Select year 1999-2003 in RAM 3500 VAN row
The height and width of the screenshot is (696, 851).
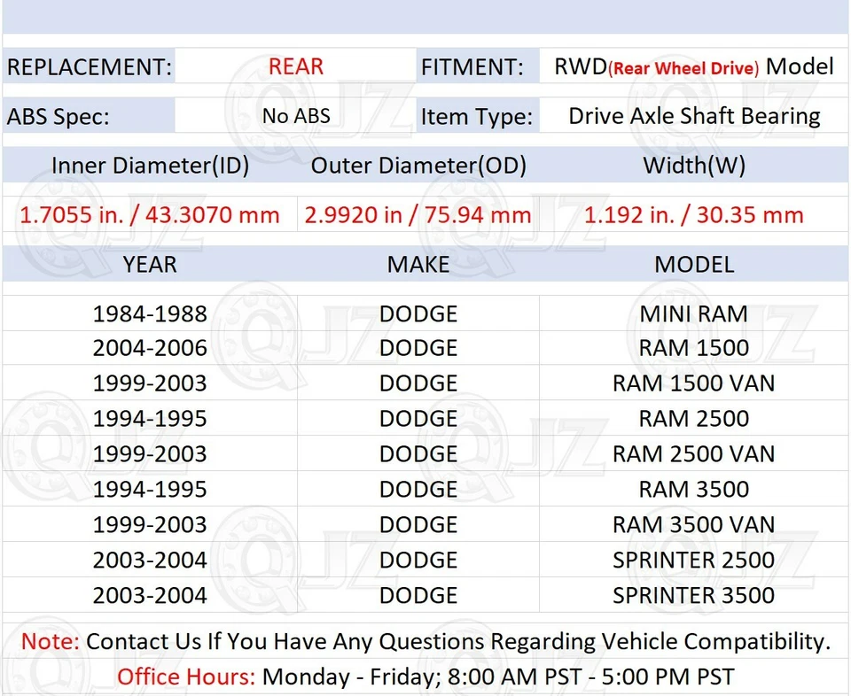150,524
